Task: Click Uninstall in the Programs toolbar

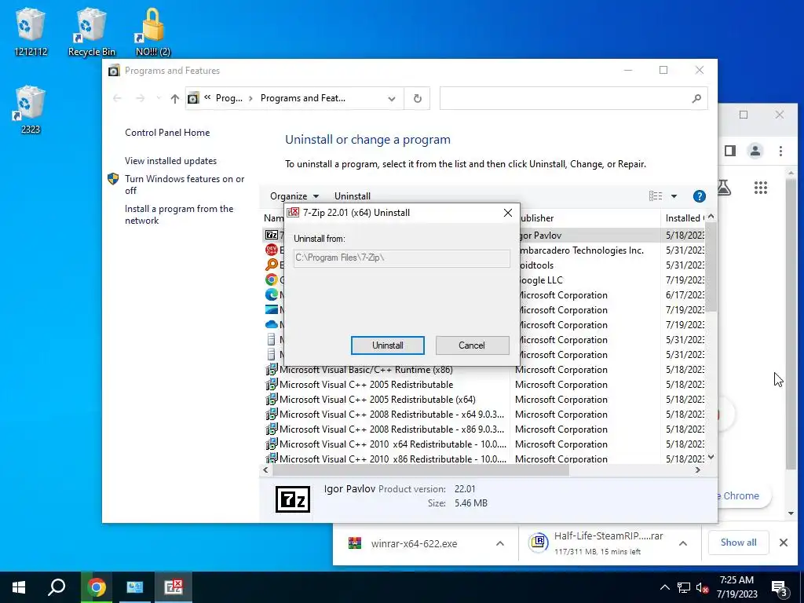Action: [353, 196]
